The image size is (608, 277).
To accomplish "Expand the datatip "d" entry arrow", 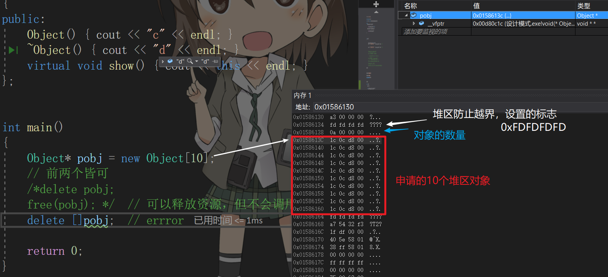I will 163,61.
